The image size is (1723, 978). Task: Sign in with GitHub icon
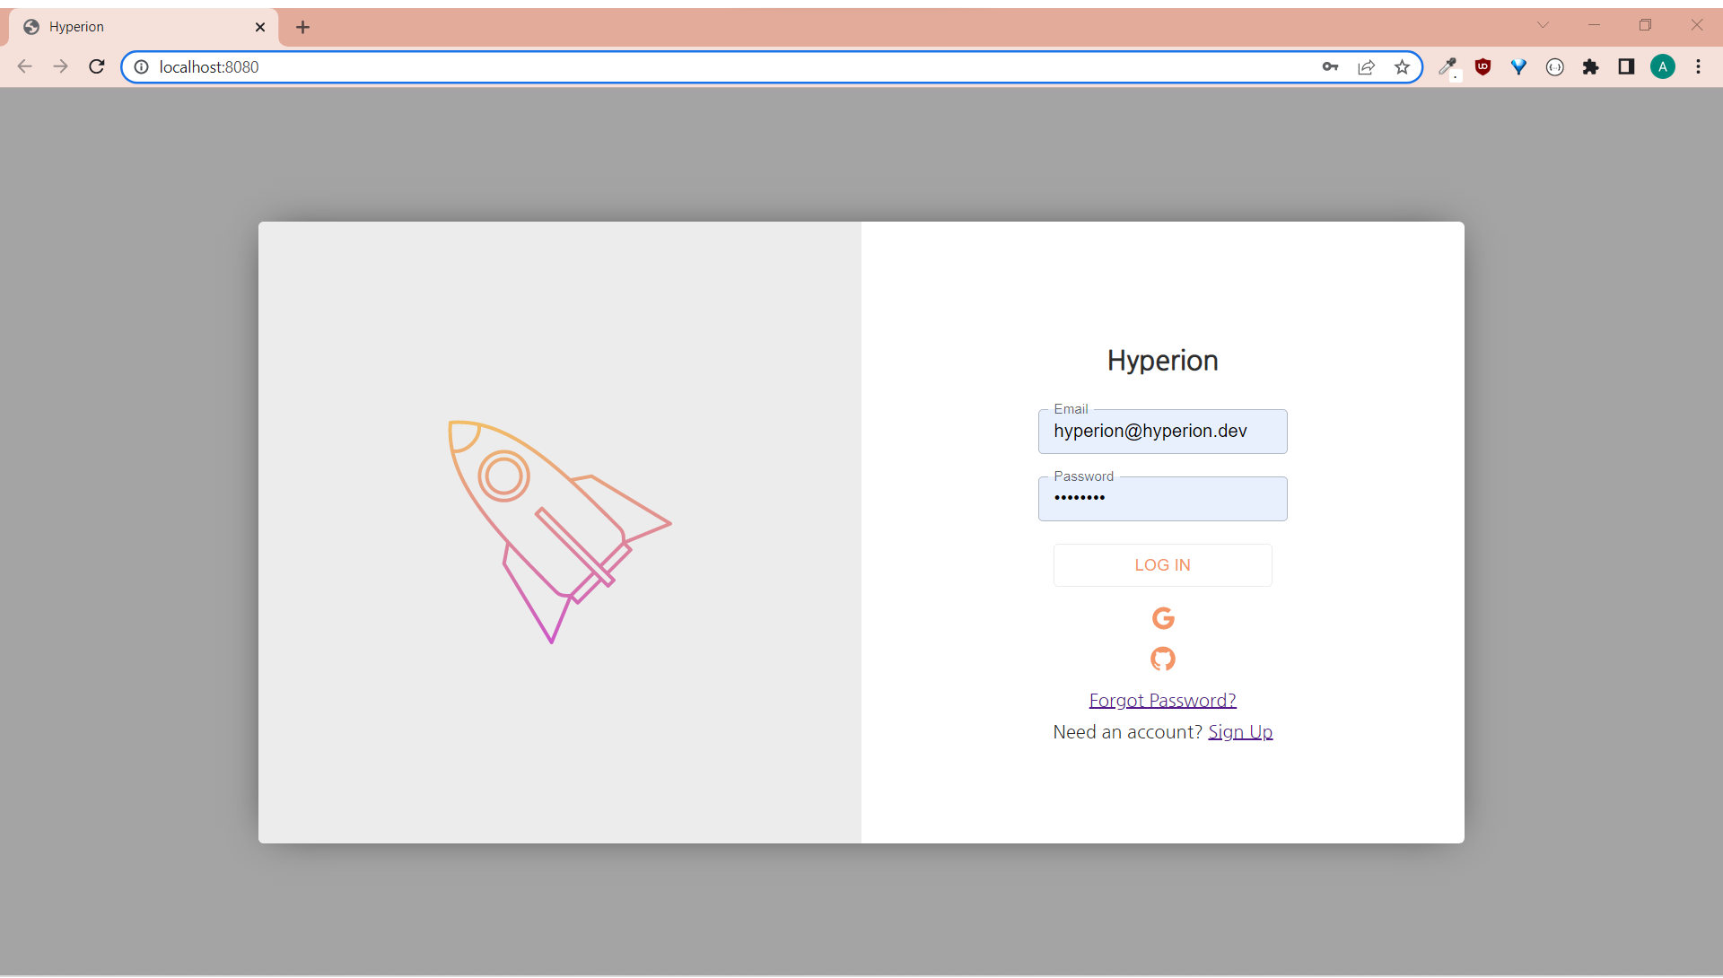tap(1163, 659)
